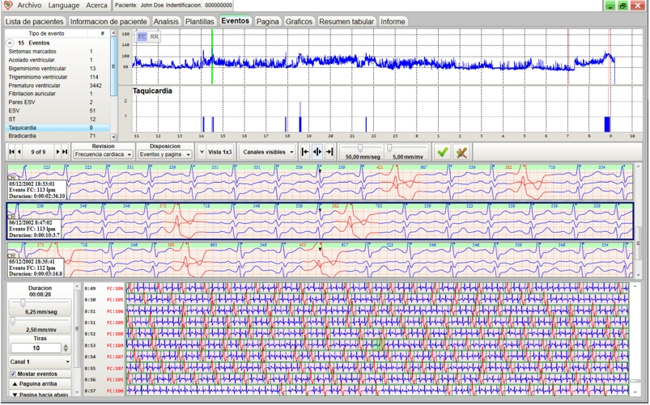Image resolution: width=650 pixels, height=405 pixels.
Task: Open the Archivo menu
Action: click(29, 6)
